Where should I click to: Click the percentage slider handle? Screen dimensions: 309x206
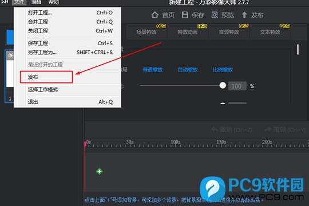tap(223, 85)
